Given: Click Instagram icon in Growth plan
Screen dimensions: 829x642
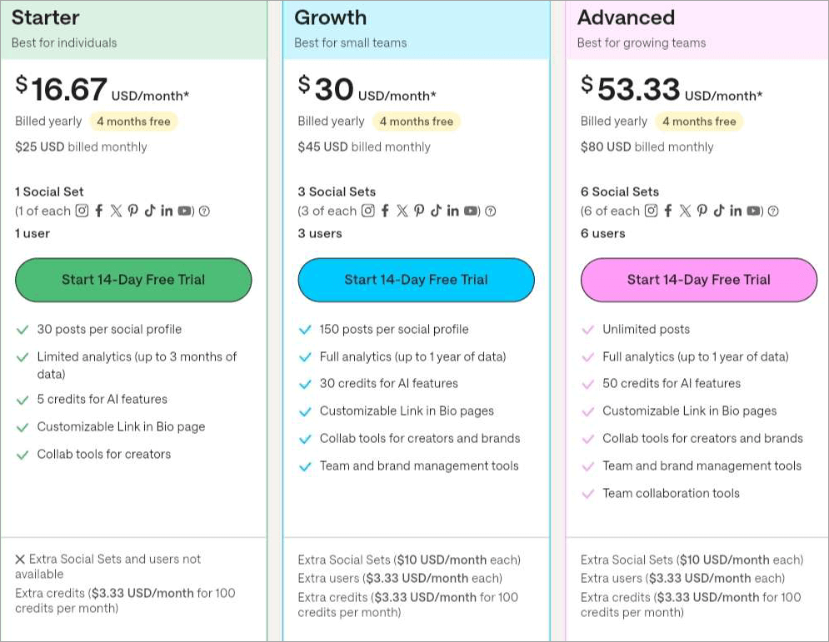Looking at the screenshot, I should coord(367,211).
